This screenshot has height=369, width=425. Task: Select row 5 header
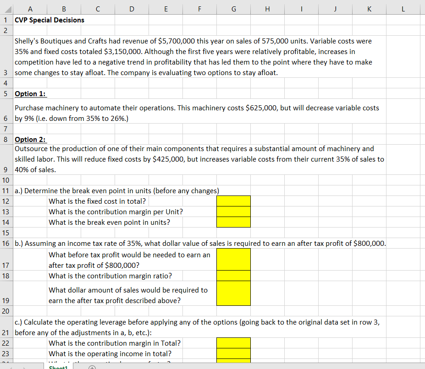(x=6, y=94)
